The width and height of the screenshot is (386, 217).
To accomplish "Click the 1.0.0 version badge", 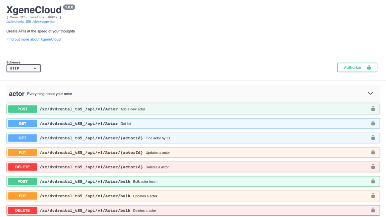I will [69, 7].
